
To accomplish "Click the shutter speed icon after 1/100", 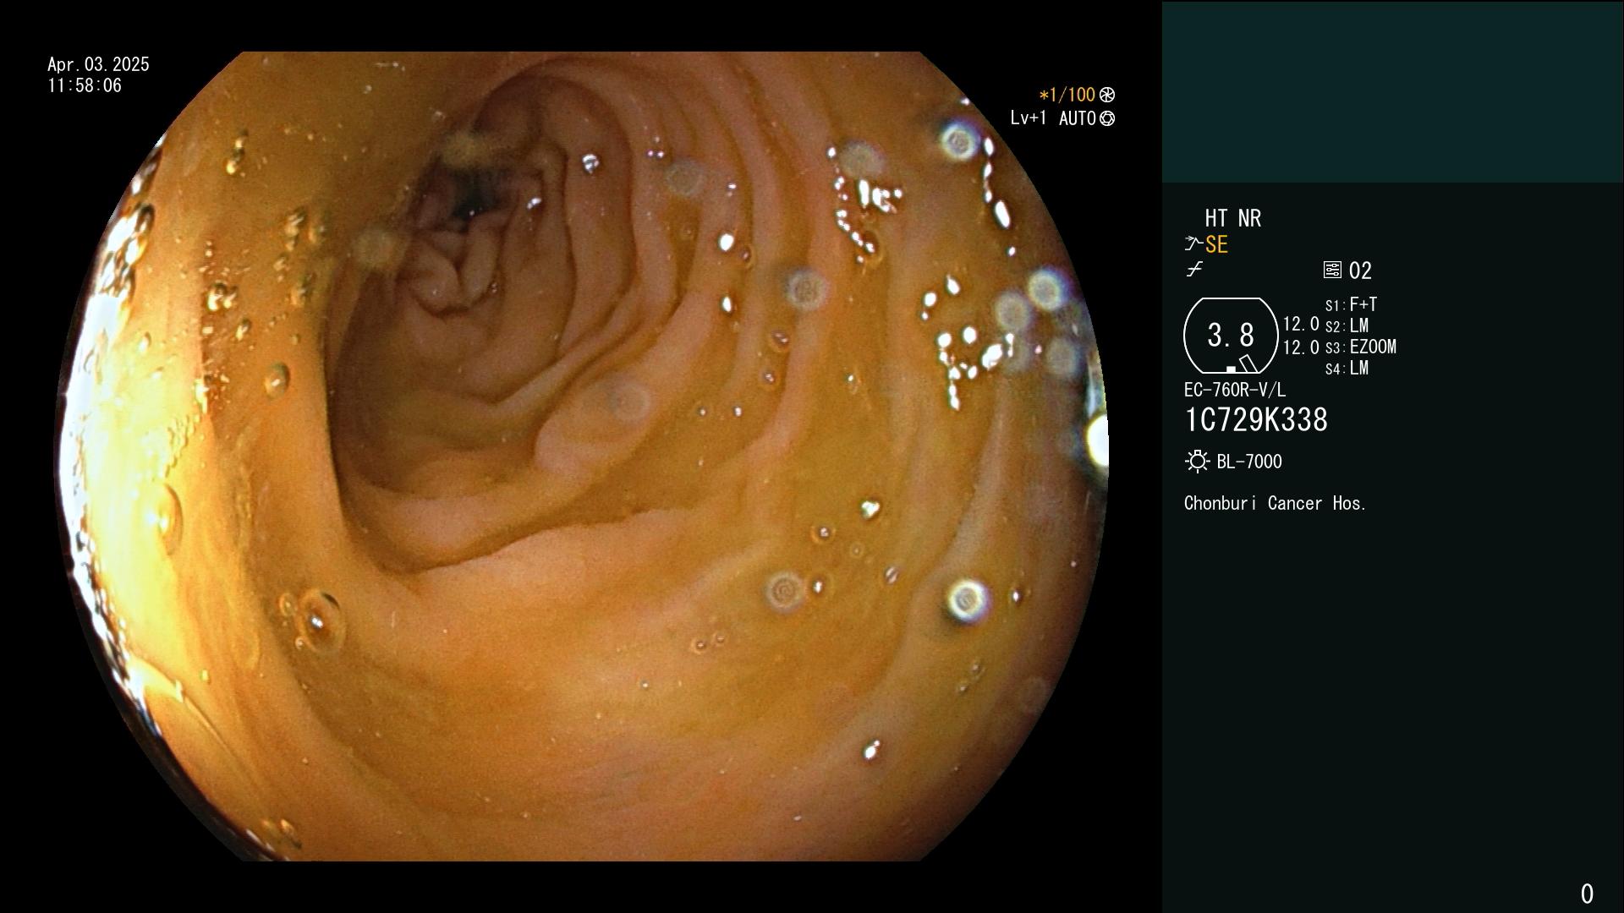I will pyautogui.click(x=1107, y=95).
